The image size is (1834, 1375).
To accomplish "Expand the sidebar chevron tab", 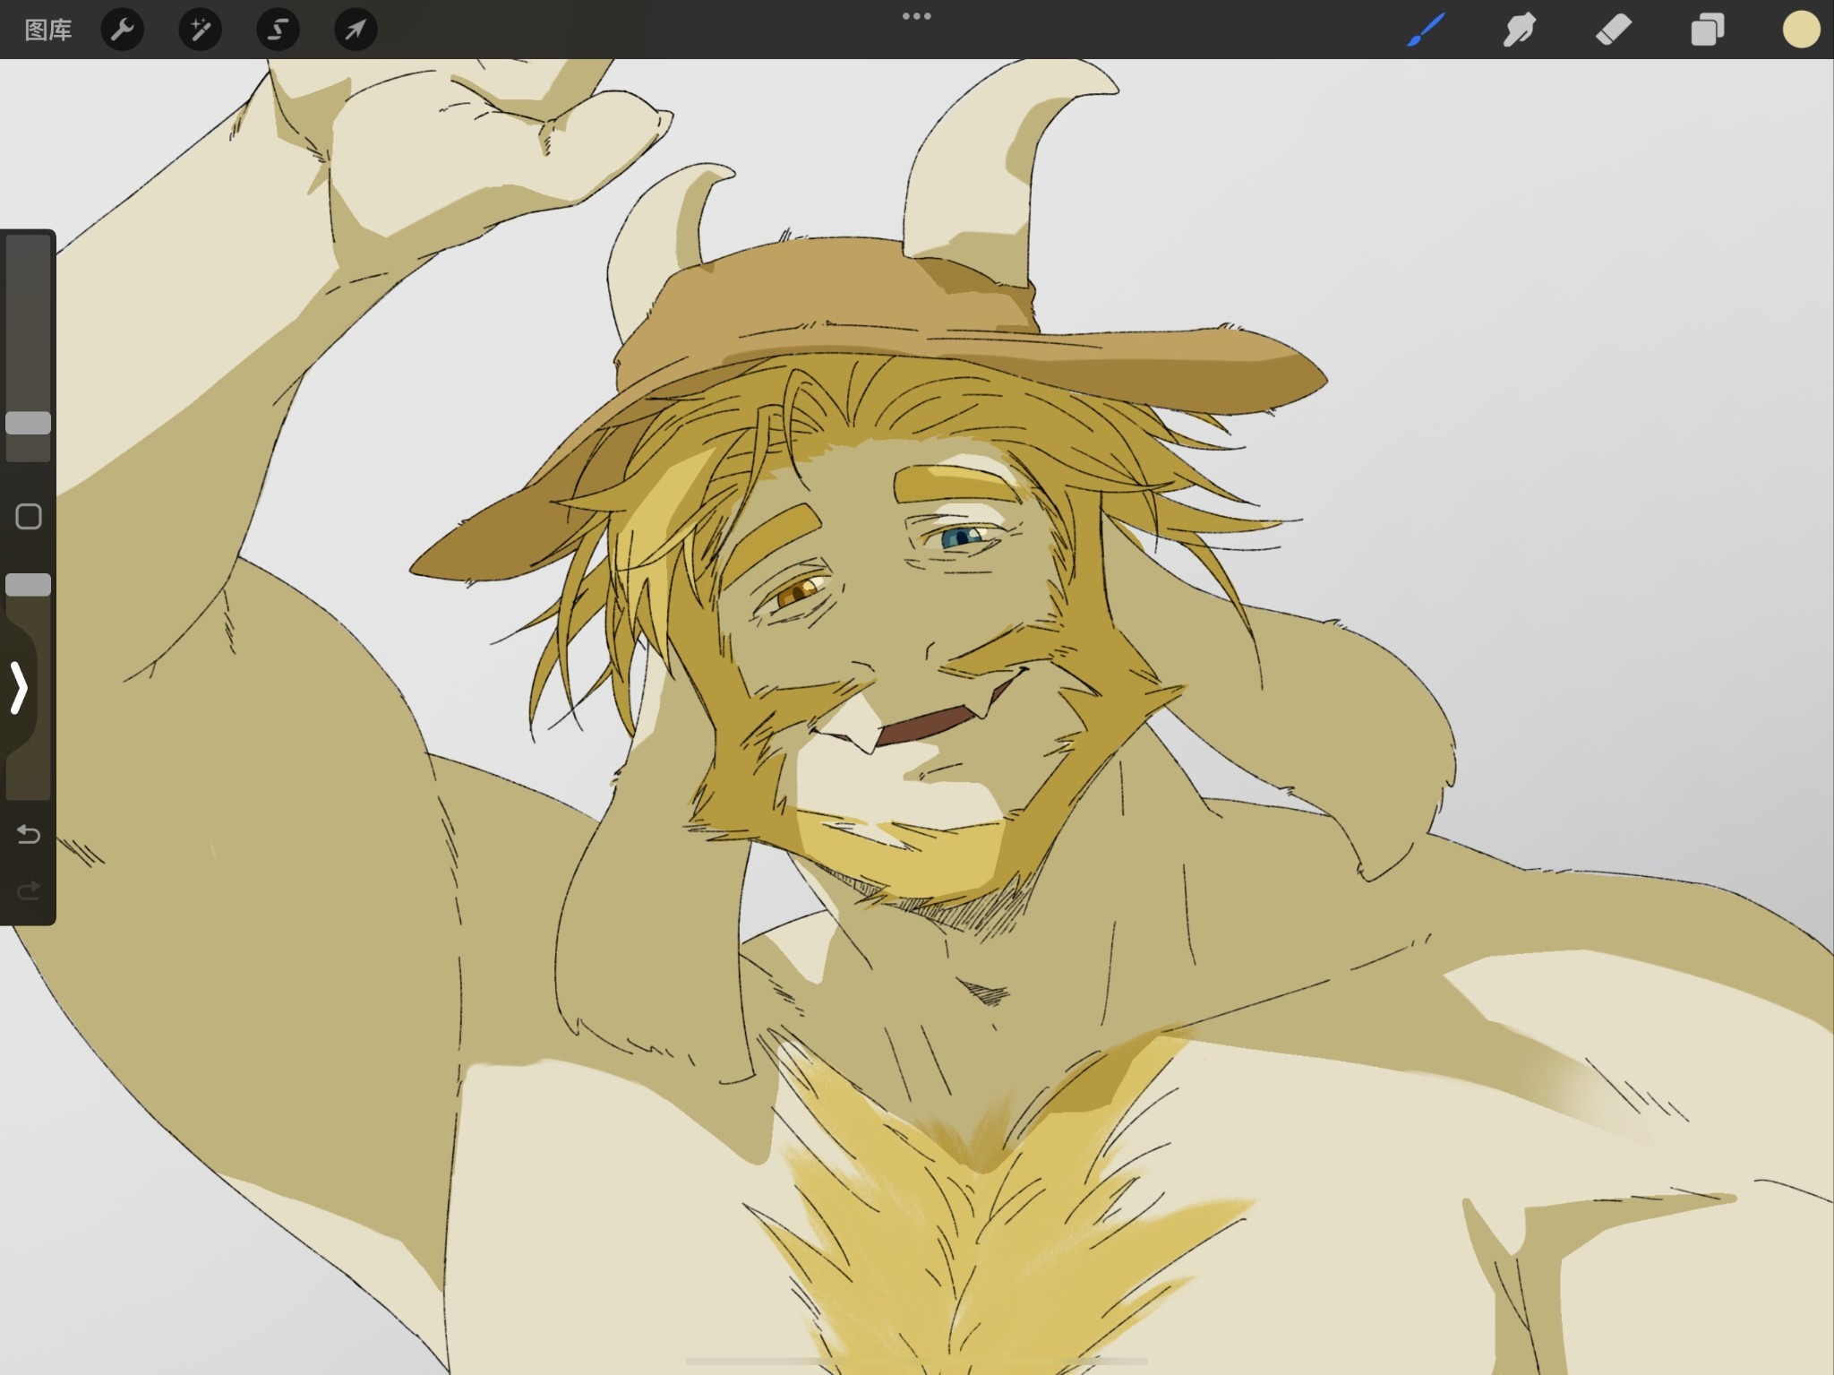I will click(x=19, y=688).
